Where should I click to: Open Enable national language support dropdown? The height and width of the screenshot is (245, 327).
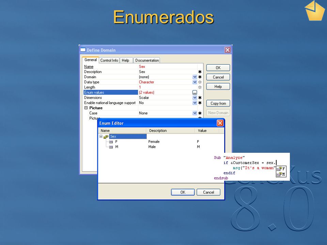click(x=194, y=103)
